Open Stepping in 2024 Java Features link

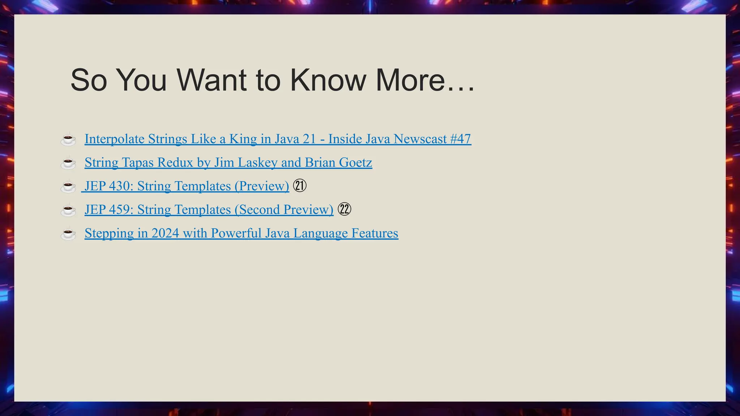pos(241,233)
